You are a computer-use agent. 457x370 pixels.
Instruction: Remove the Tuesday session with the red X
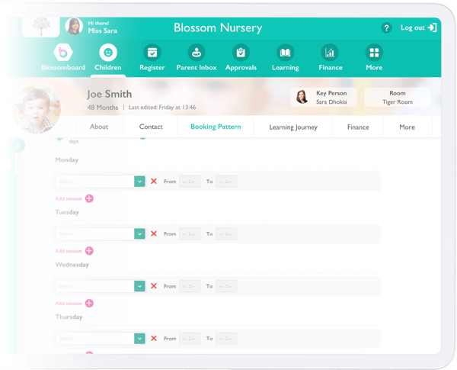[154, 233]
